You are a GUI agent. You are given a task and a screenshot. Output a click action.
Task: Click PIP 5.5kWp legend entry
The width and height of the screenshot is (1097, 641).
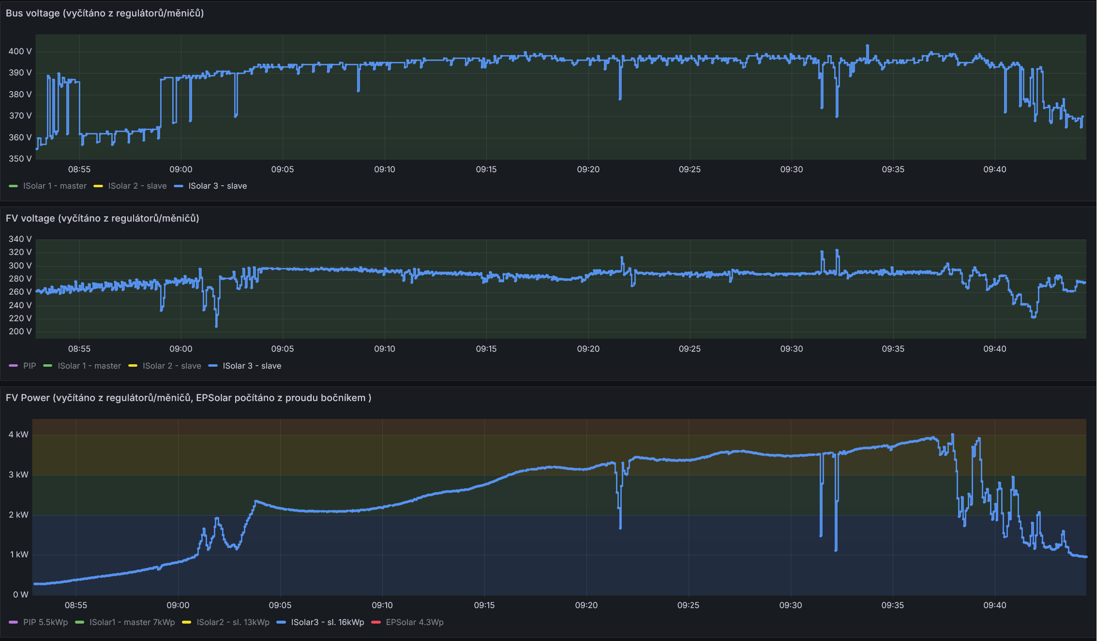pos(45,622)
